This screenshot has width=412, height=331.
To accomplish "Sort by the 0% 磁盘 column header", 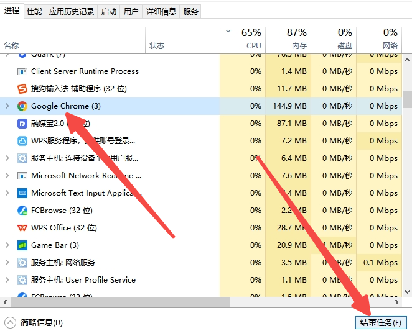I will pos(334,40).
